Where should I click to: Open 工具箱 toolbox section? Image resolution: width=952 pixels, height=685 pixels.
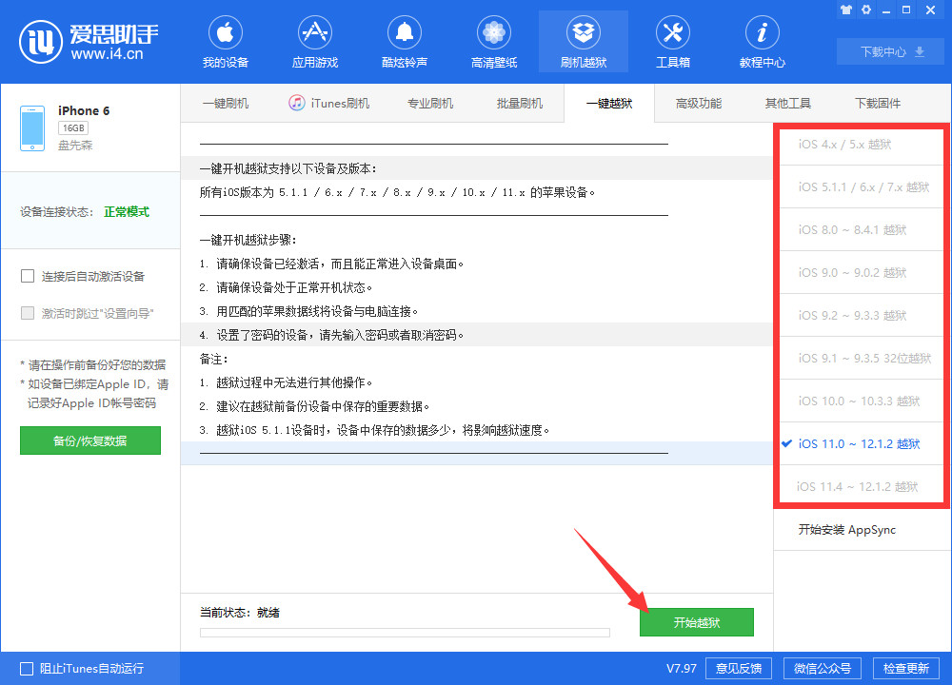pos(672,42)
